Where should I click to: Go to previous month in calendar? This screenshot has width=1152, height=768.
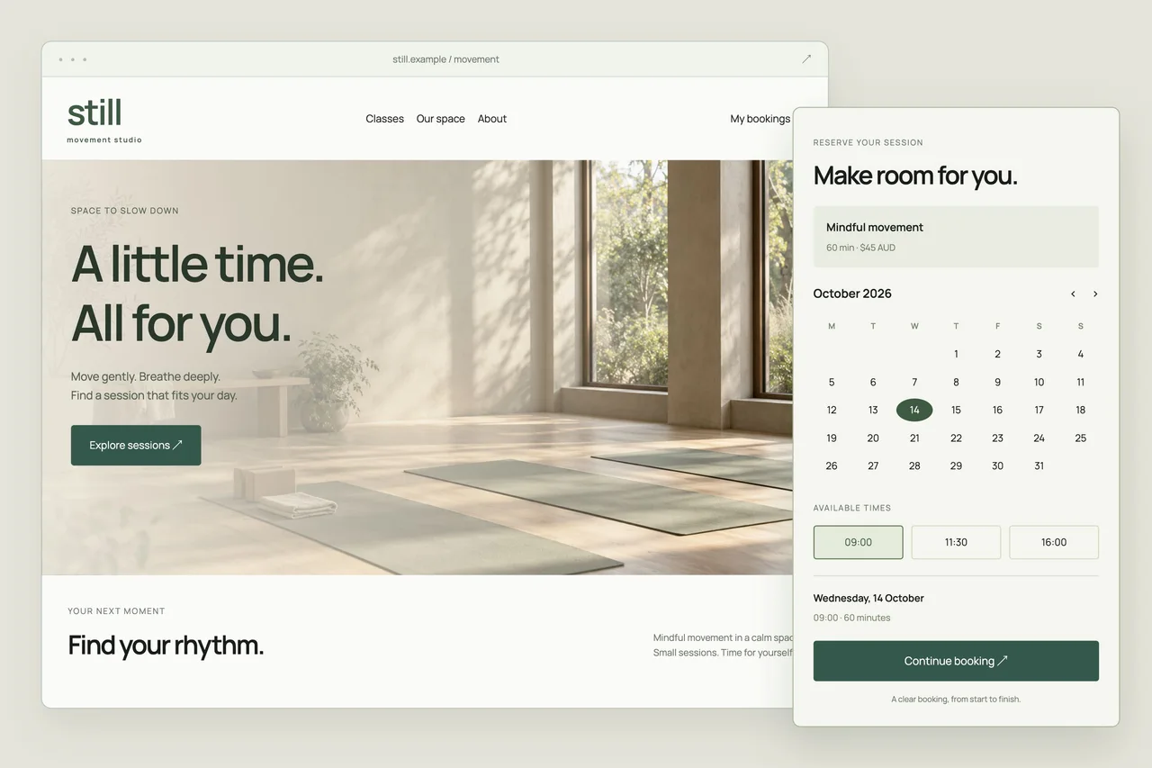coord(1073,294)
